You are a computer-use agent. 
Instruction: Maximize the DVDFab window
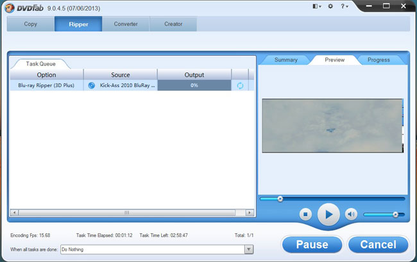(x=386, y=6)
